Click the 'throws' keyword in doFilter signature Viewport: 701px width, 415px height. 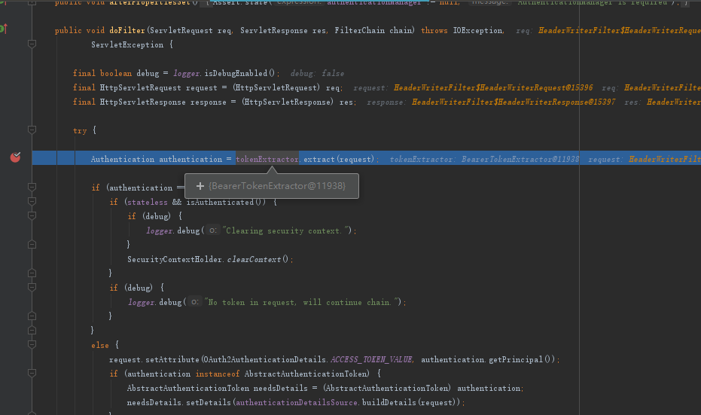coord(434,30)
